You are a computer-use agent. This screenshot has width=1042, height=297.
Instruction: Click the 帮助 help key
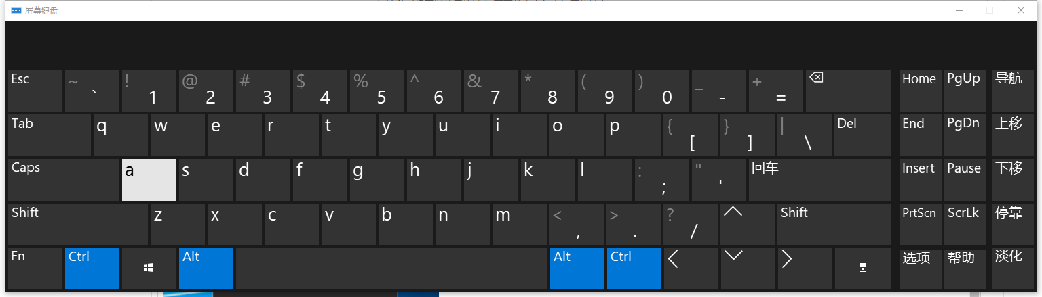point(964,268)
